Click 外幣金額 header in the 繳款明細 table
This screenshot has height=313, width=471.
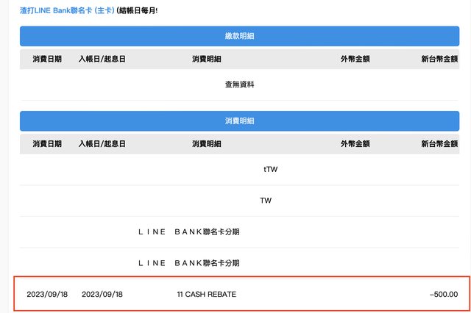coord(355,59)
